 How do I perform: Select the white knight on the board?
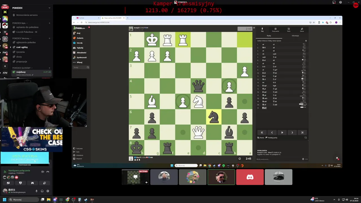[x=198, y=101]
